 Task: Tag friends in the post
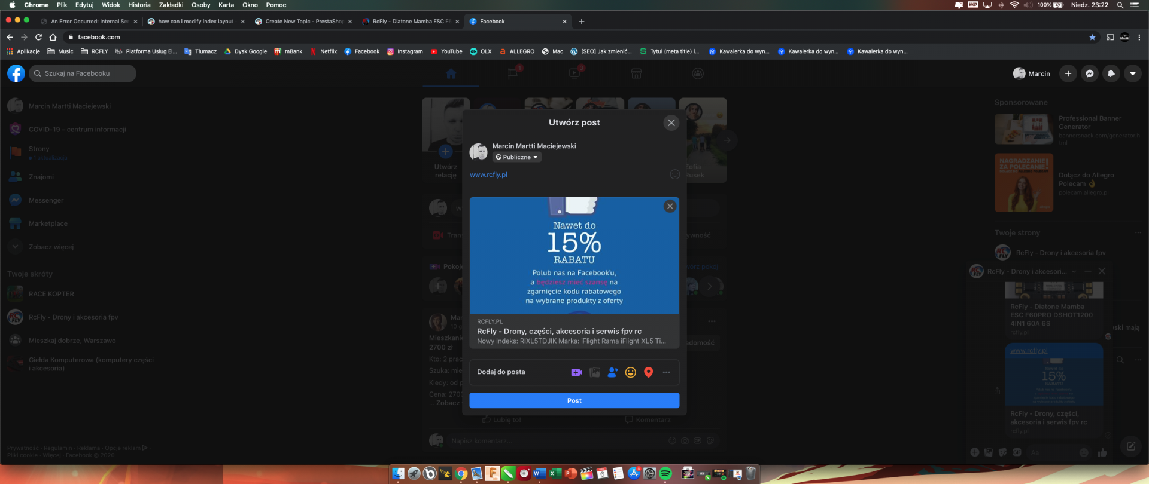pos(613,372)
